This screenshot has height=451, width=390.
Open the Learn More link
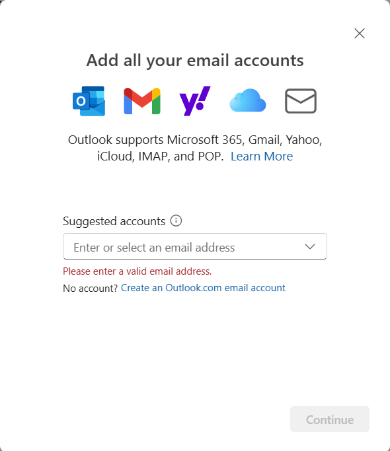pyautogui.click(x=262, y=156)
